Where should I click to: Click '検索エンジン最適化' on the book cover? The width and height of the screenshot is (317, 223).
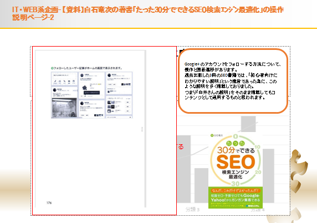click(x=236, y=174)
